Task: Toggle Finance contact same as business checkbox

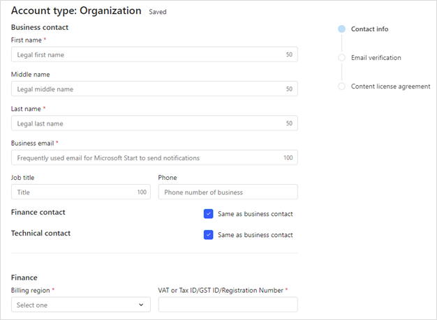Action: click(x=208, y=214)
